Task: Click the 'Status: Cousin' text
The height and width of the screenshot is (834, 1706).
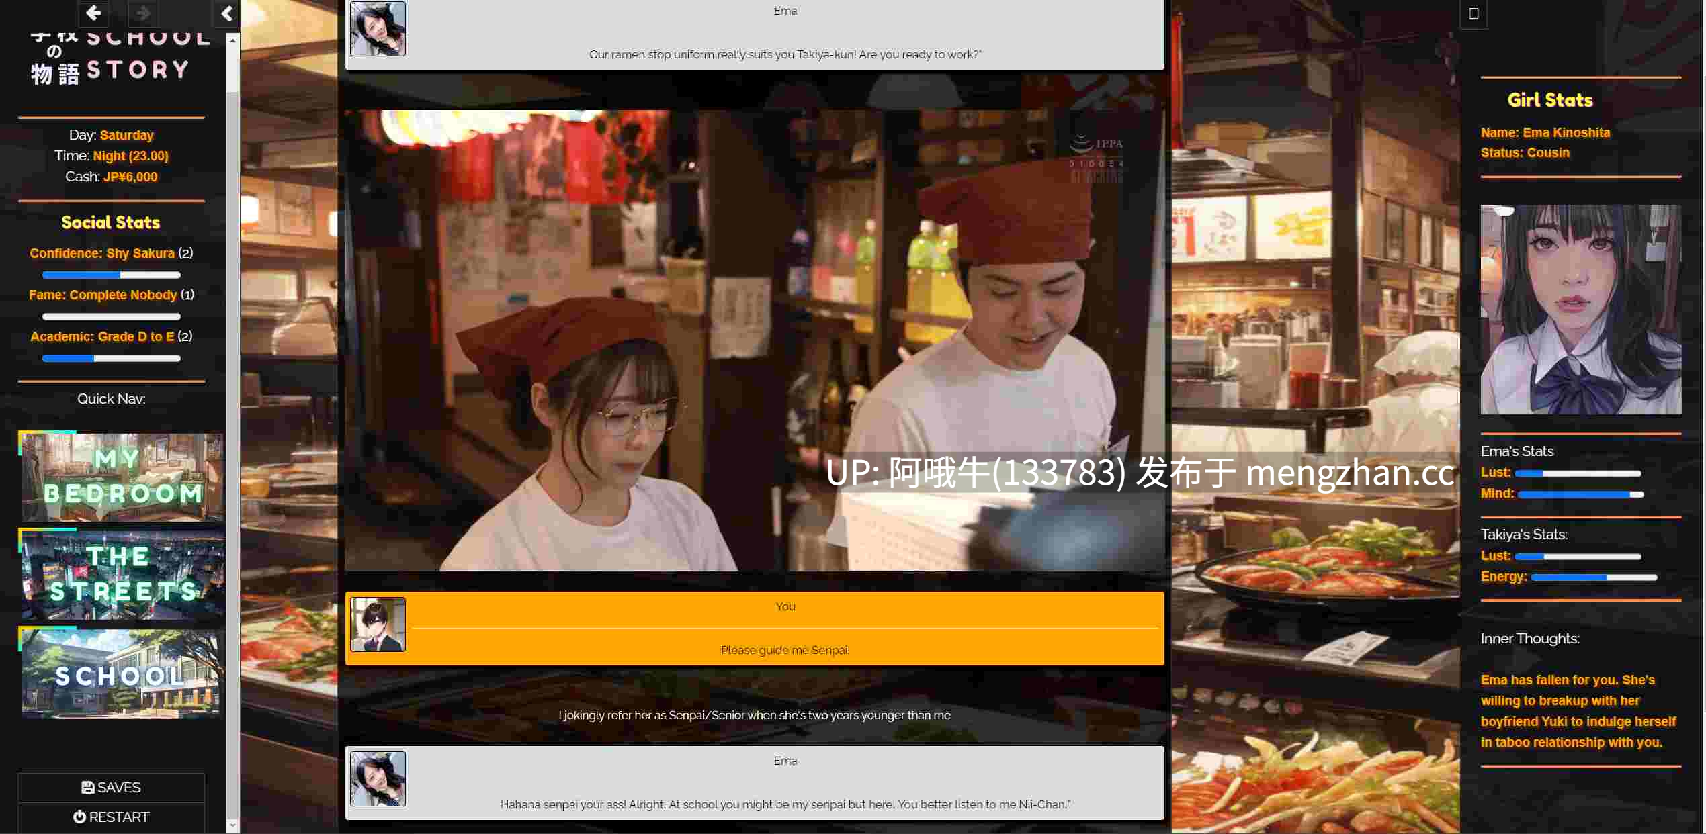Action: pyautogui.click(x=1525, y=152)
